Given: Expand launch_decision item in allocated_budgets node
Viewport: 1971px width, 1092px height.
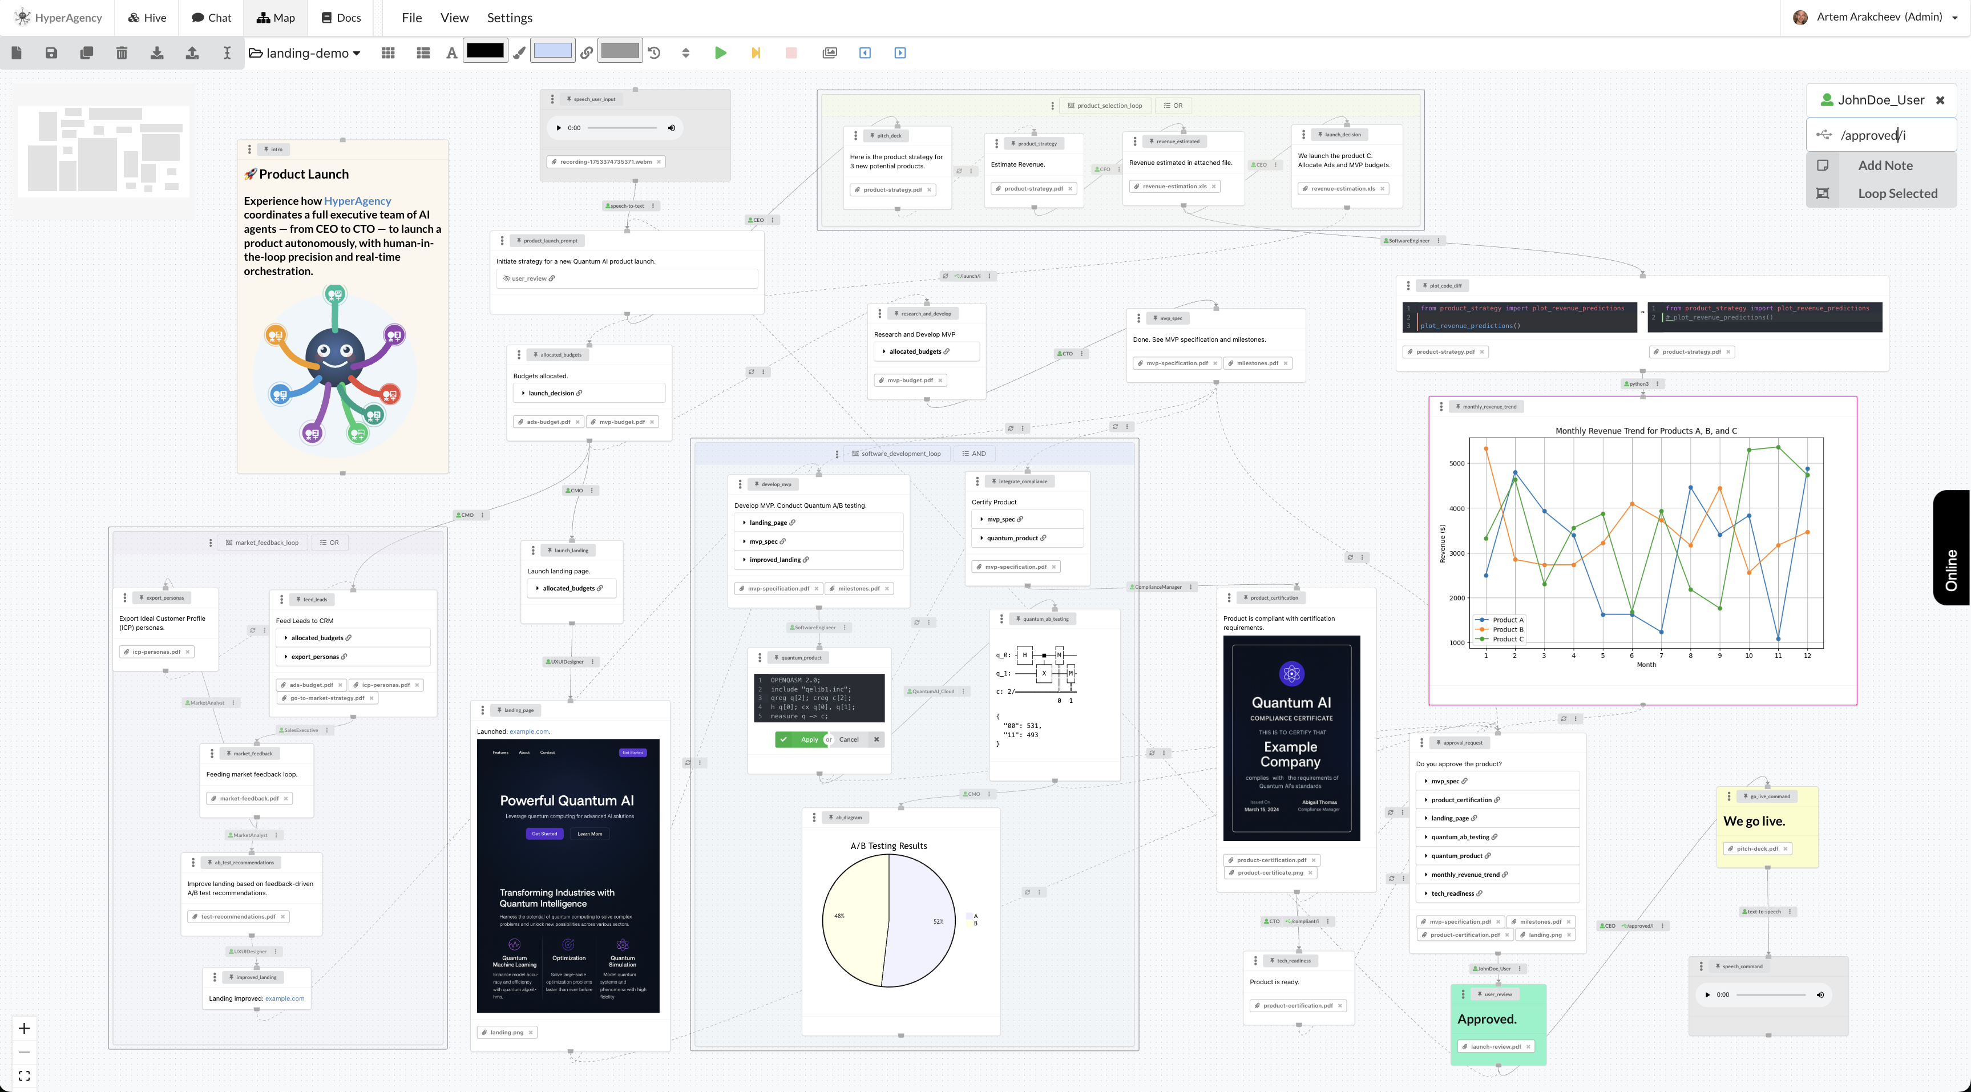Looking at the screenshot, I should 523,393.
